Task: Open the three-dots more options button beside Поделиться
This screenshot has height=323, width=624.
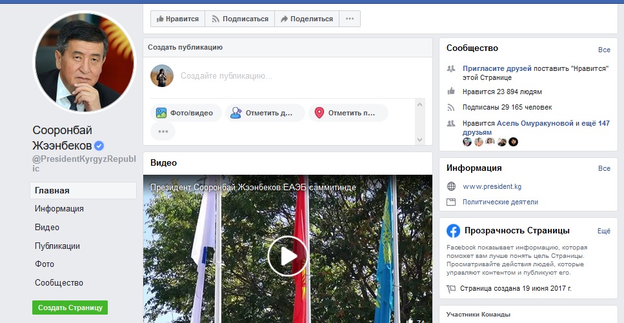Action: pyautogui.click(x=350, y=19)
